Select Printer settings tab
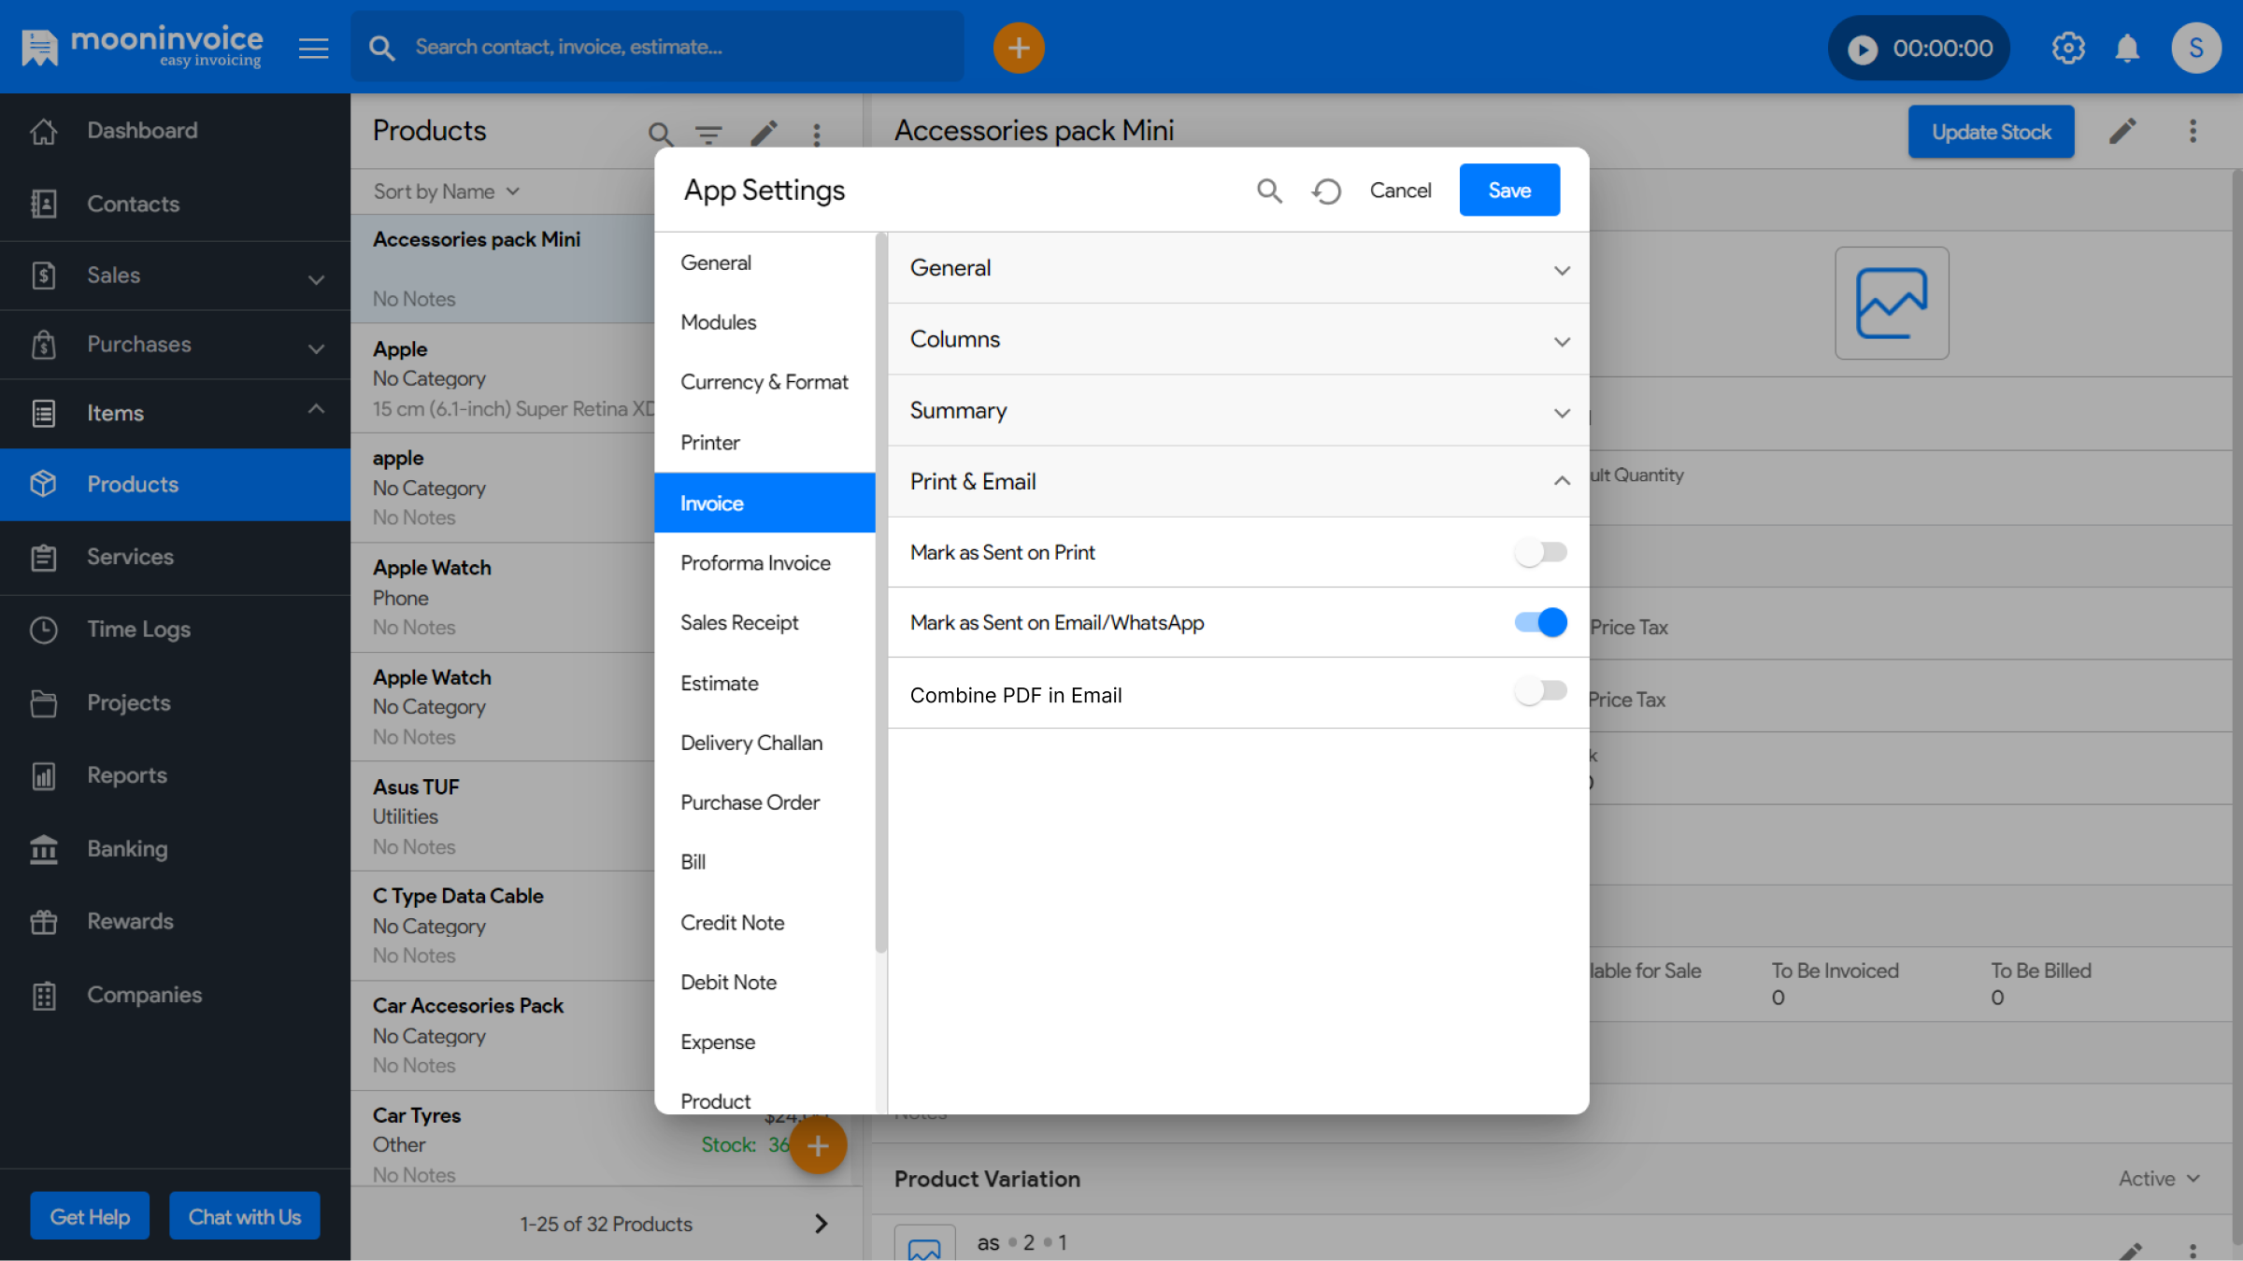This screenshot has width=2243, height=1261. tap(764, 443)
